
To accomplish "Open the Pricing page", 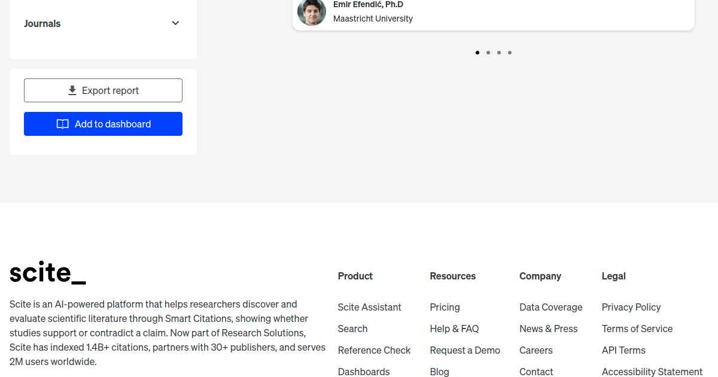I will [x=445, y=307].
